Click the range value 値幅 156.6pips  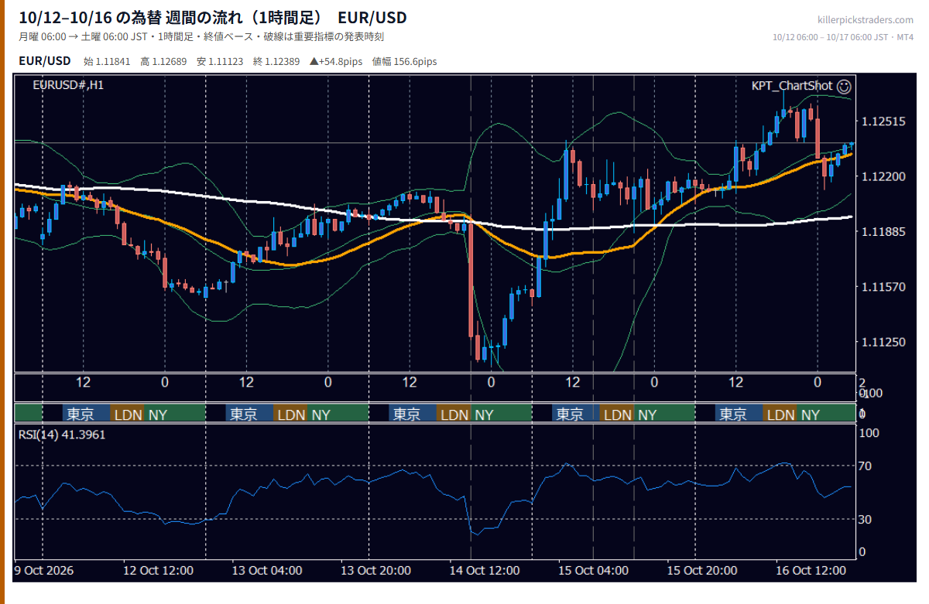405,61
